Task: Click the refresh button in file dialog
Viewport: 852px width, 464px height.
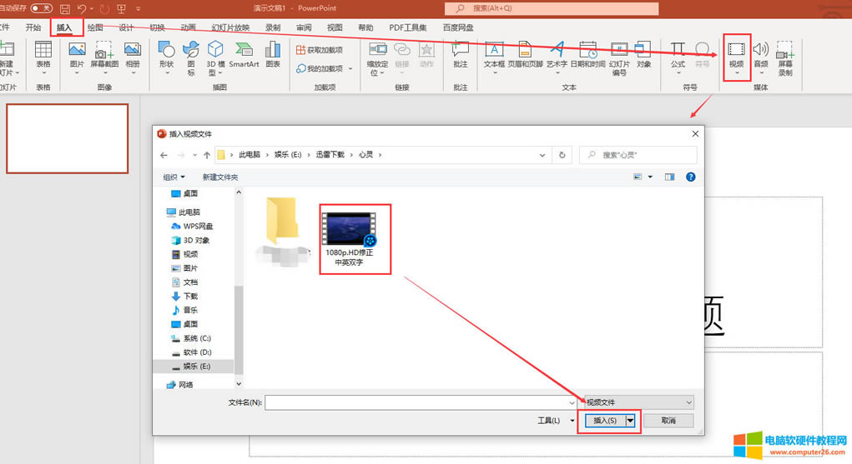Action: coord(562,155)
